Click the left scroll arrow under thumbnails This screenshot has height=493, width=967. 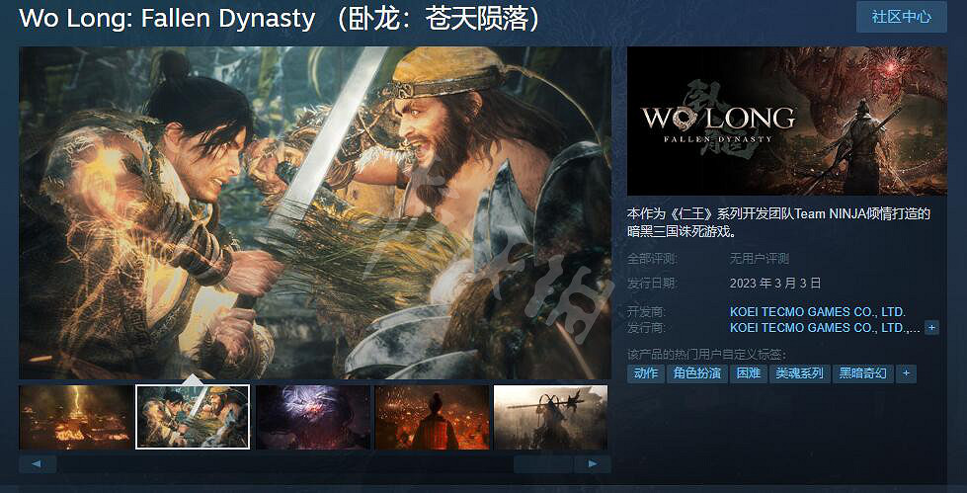(38, 464)
